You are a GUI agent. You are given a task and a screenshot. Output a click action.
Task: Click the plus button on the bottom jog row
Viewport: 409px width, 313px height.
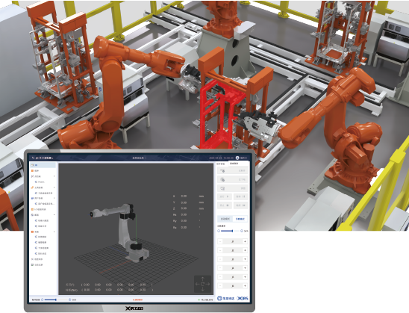click(x=245, y=286)
